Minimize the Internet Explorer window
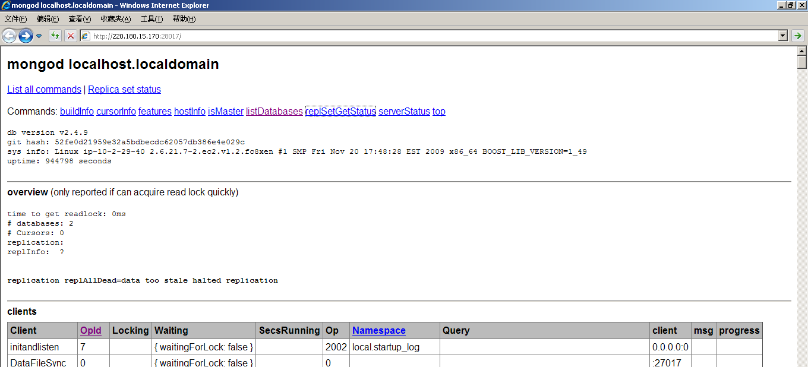This screenshot has width=808, height=367. 780,5
